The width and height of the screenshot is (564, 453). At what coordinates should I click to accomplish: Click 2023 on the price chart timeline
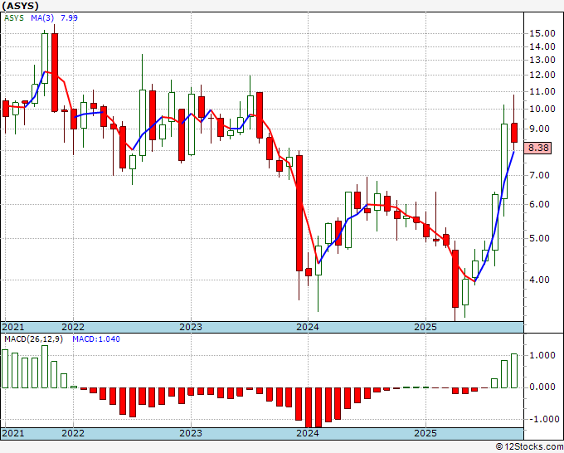pyautogui.click(x=191, y=328)
